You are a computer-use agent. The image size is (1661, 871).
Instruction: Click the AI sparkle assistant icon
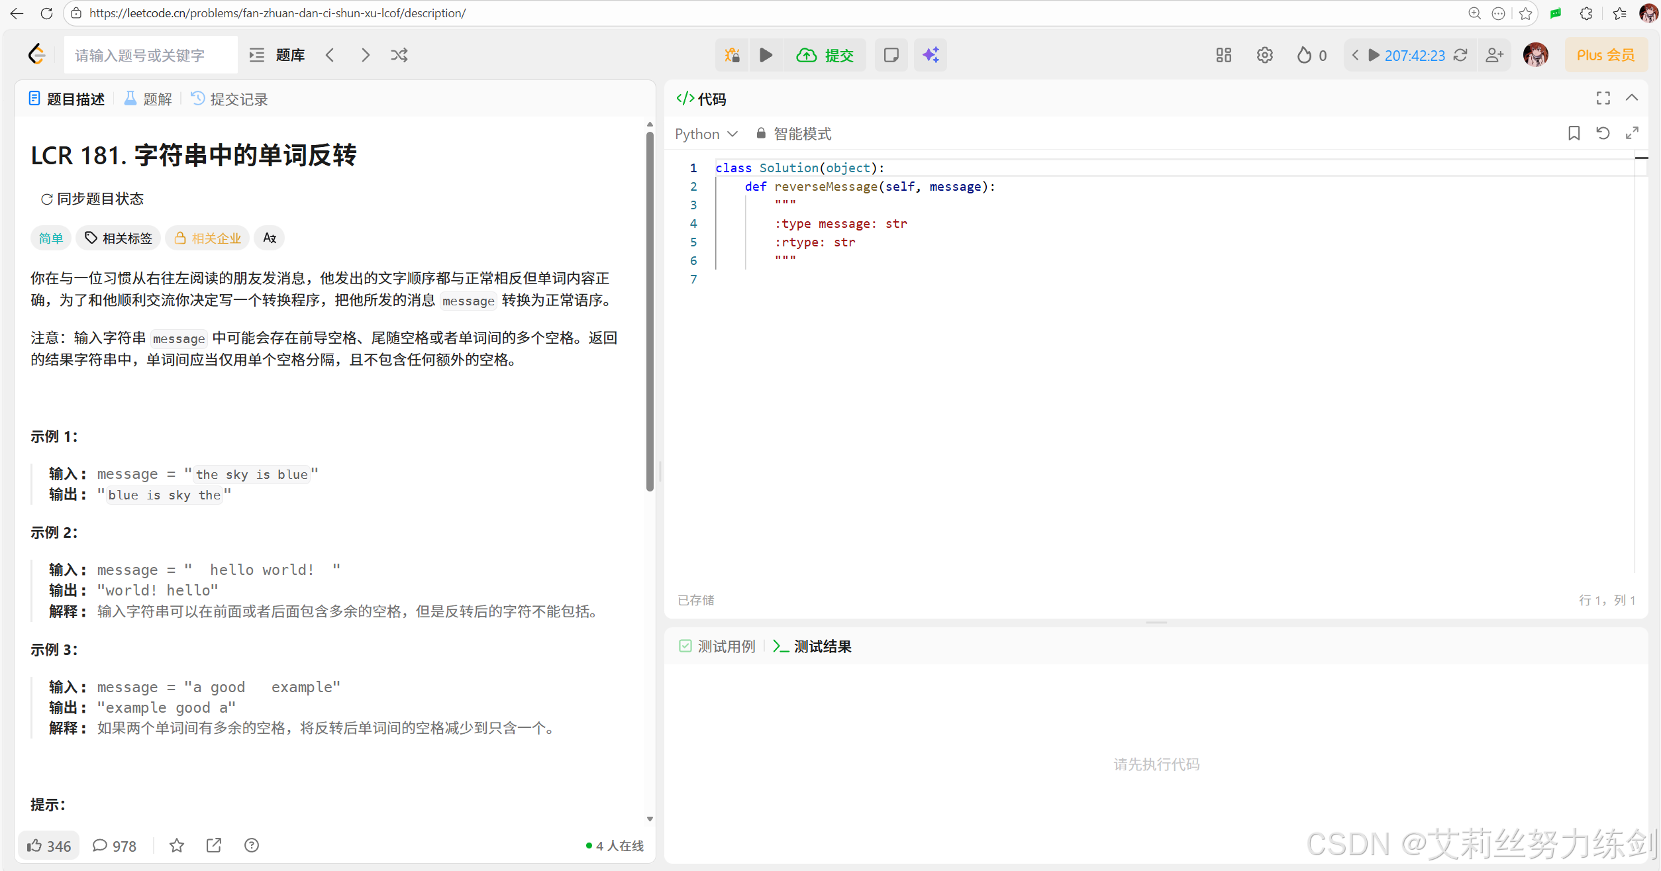pyautogui.click(x=931, y=55)
